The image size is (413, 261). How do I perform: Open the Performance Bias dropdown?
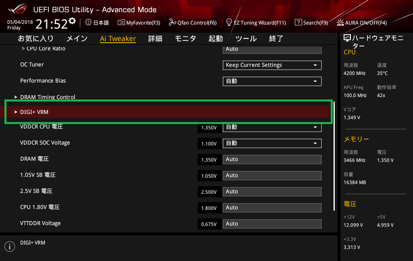[x=272, y=81]
